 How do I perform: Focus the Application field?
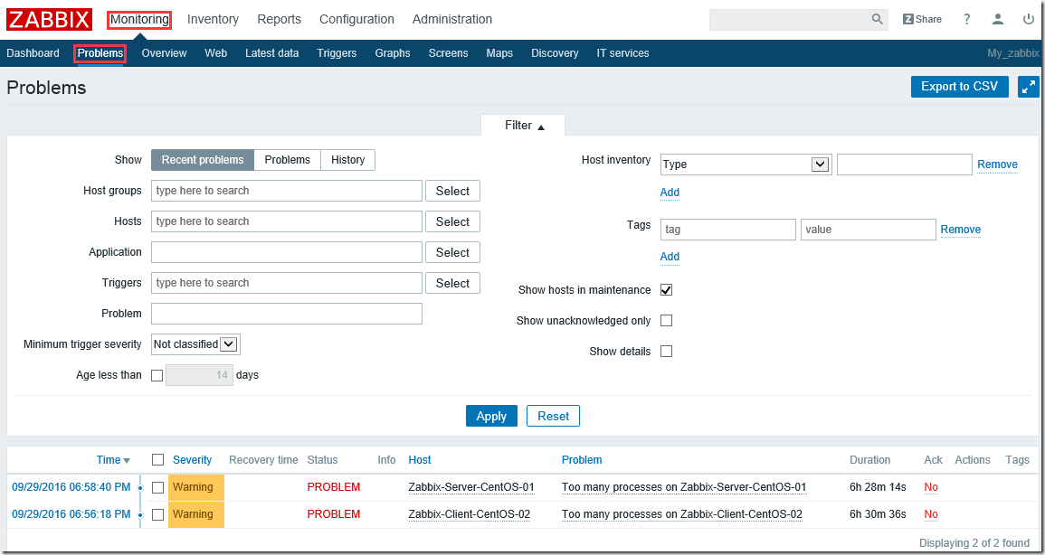point(287,252)
